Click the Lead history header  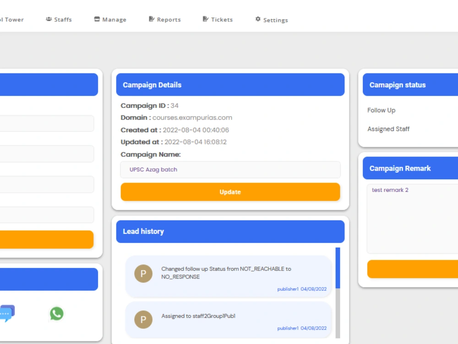(230, 231)
